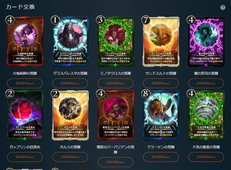Select the 大気の聖霊の覚醒 card image
Screen dimensions: 231x170
(x=206, y=116)
